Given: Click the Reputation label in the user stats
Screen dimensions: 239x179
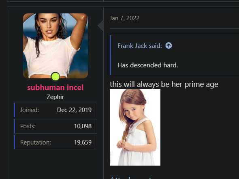Looking at the screenshot, I should pyautogui.click(x=36, y=142).
